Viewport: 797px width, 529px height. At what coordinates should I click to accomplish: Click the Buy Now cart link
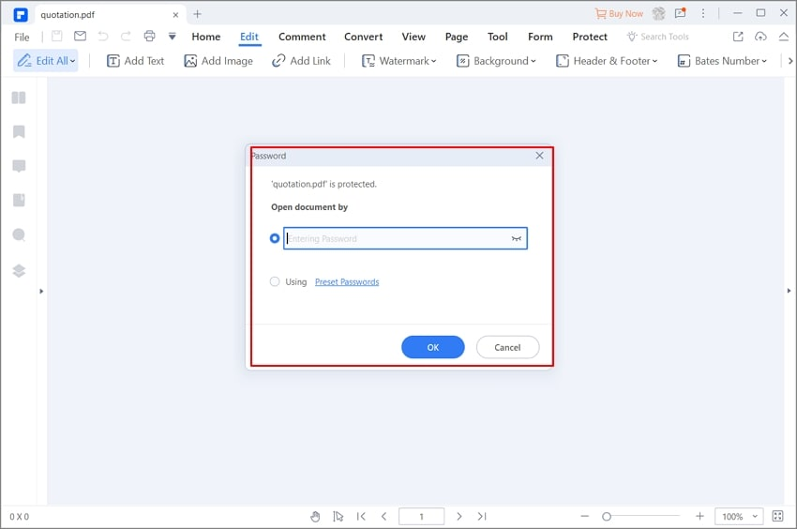click(x=619, y=14)
